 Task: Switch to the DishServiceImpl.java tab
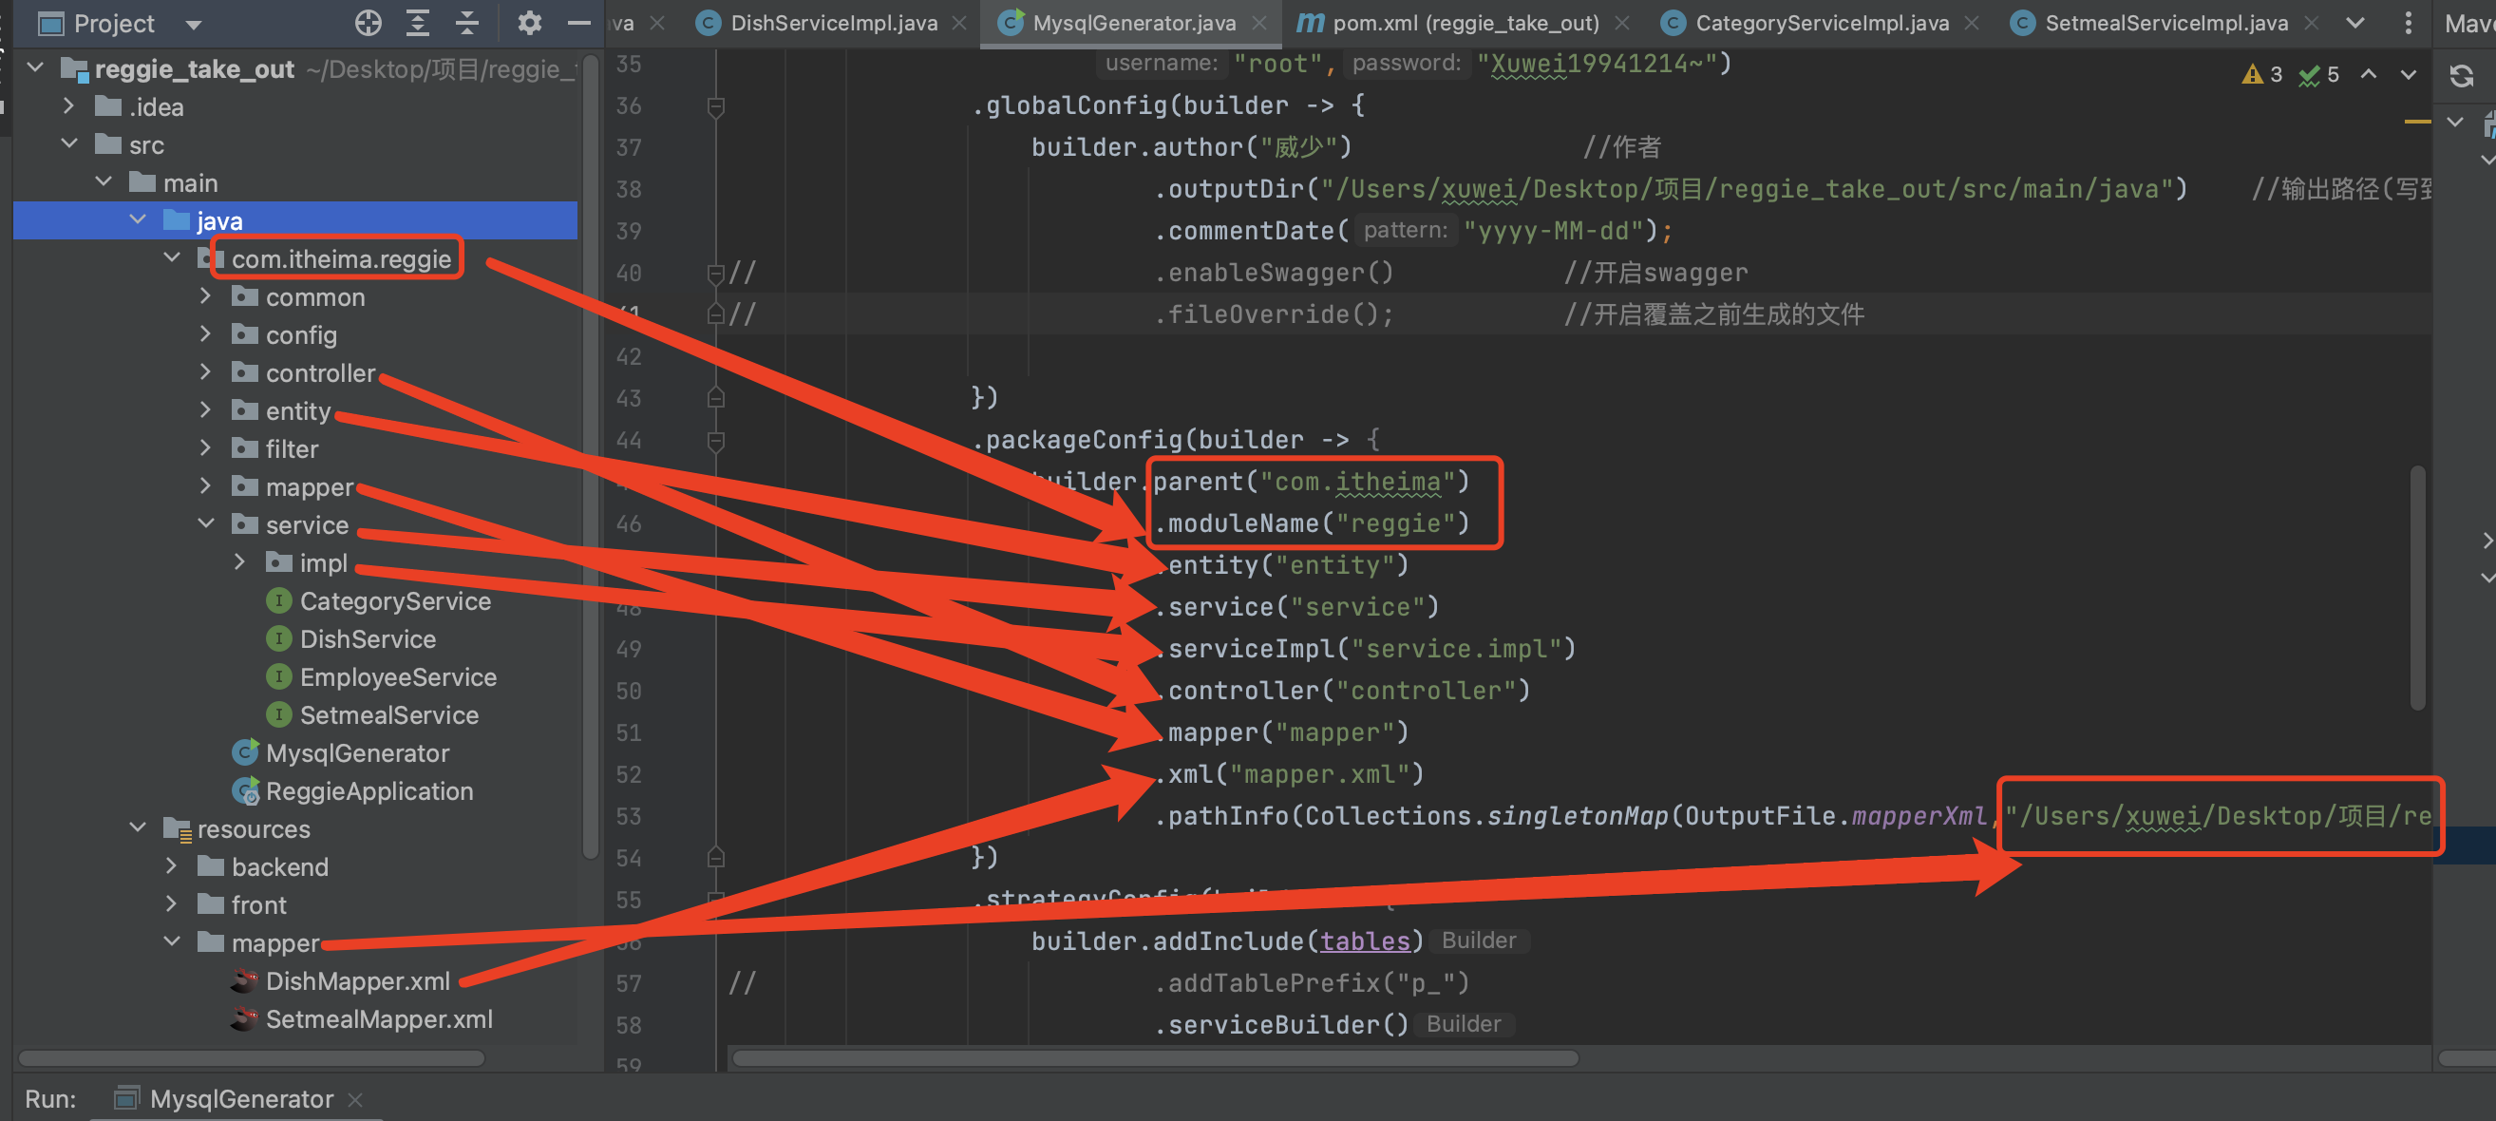pos(833,22)
